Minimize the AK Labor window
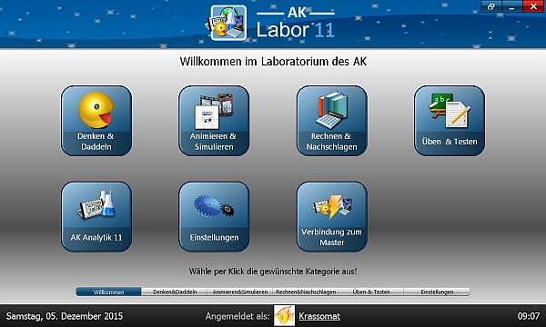The image size is (546, 327). point(511,6)
